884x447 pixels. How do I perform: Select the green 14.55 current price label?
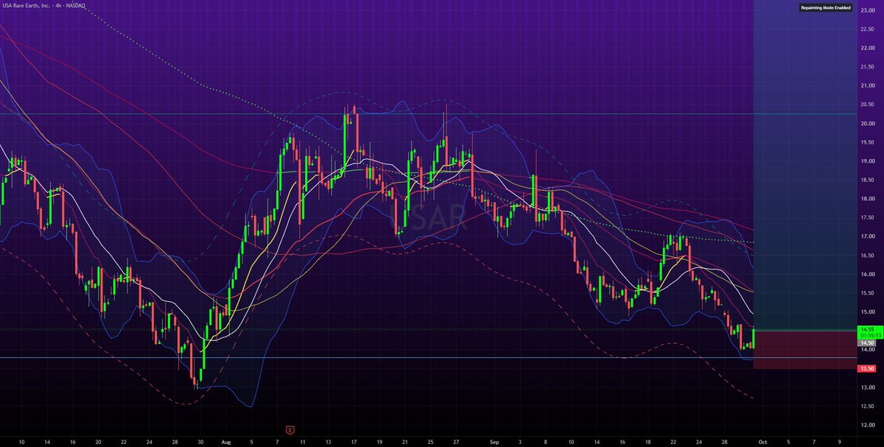[866, 328]
